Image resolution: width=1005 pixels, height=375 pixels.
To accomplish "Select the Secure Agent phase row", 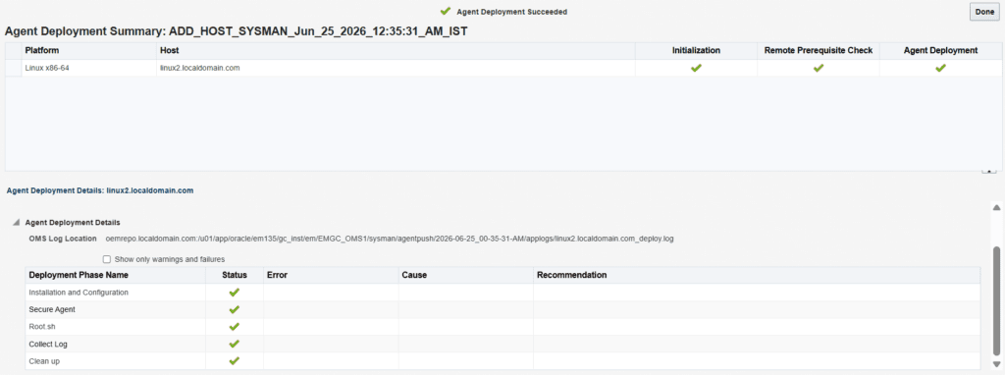I will 502,309.
